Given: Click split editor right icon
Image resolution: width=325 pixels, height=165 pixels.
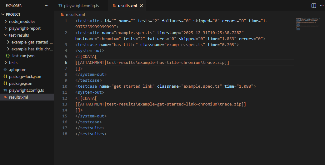Looking at the screenshot, I should (x=314, y=6).
